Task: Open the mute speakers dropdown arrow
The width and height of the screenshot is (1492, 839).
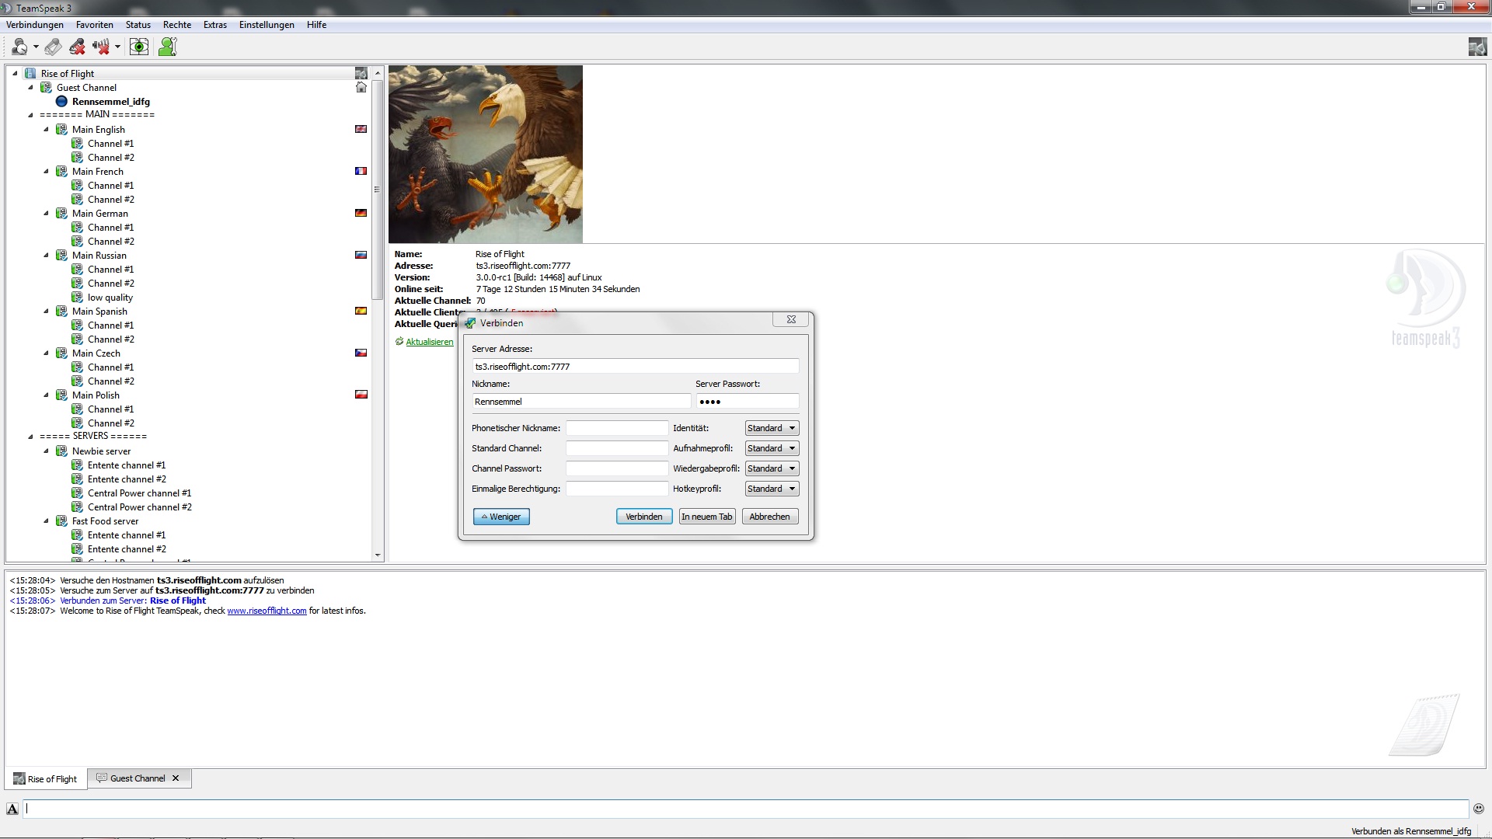Action: point(118,47)
